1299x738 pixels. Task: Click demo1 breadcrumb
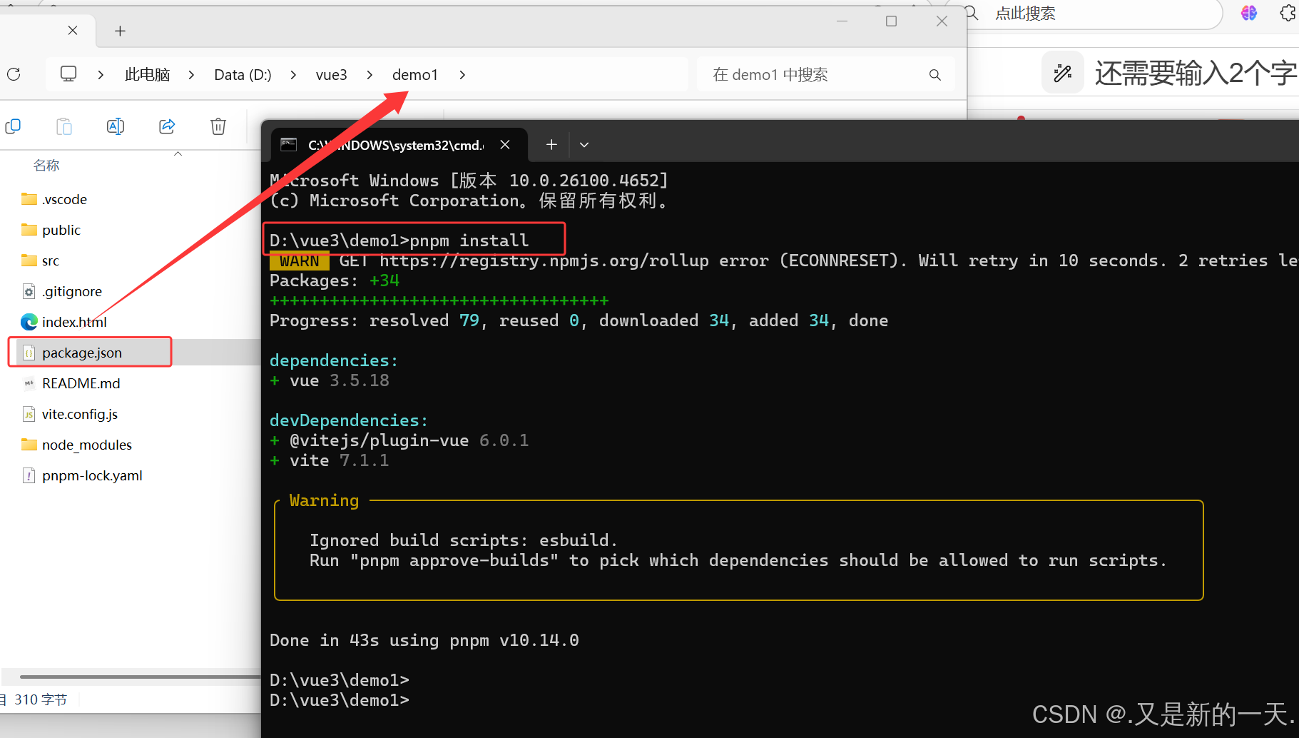tap(415, 75)
